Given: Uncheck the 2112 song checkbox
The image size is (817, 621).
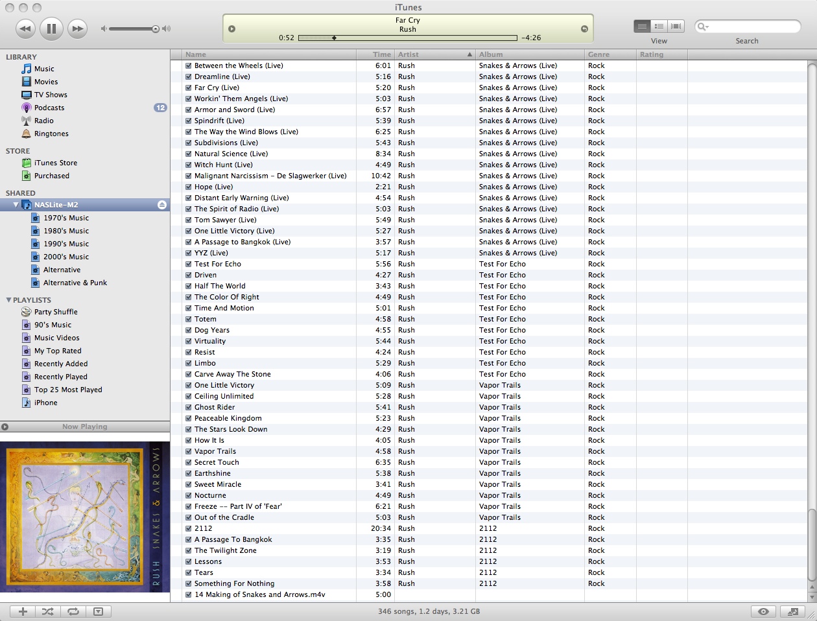Looking at the screenshot, I should (x=189, y=528).
